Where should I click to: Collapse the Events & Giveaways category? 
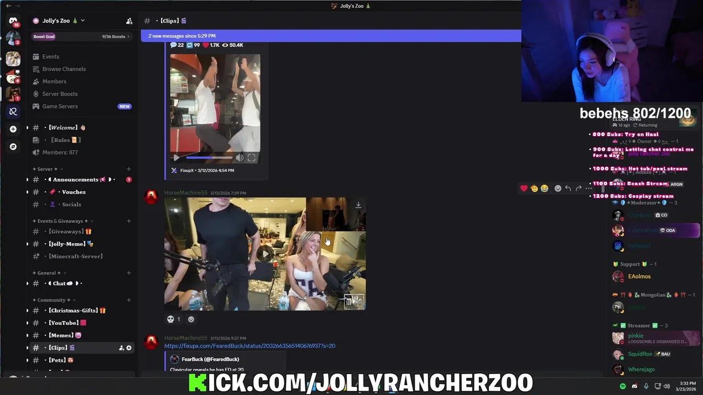(x=63, y=221)
